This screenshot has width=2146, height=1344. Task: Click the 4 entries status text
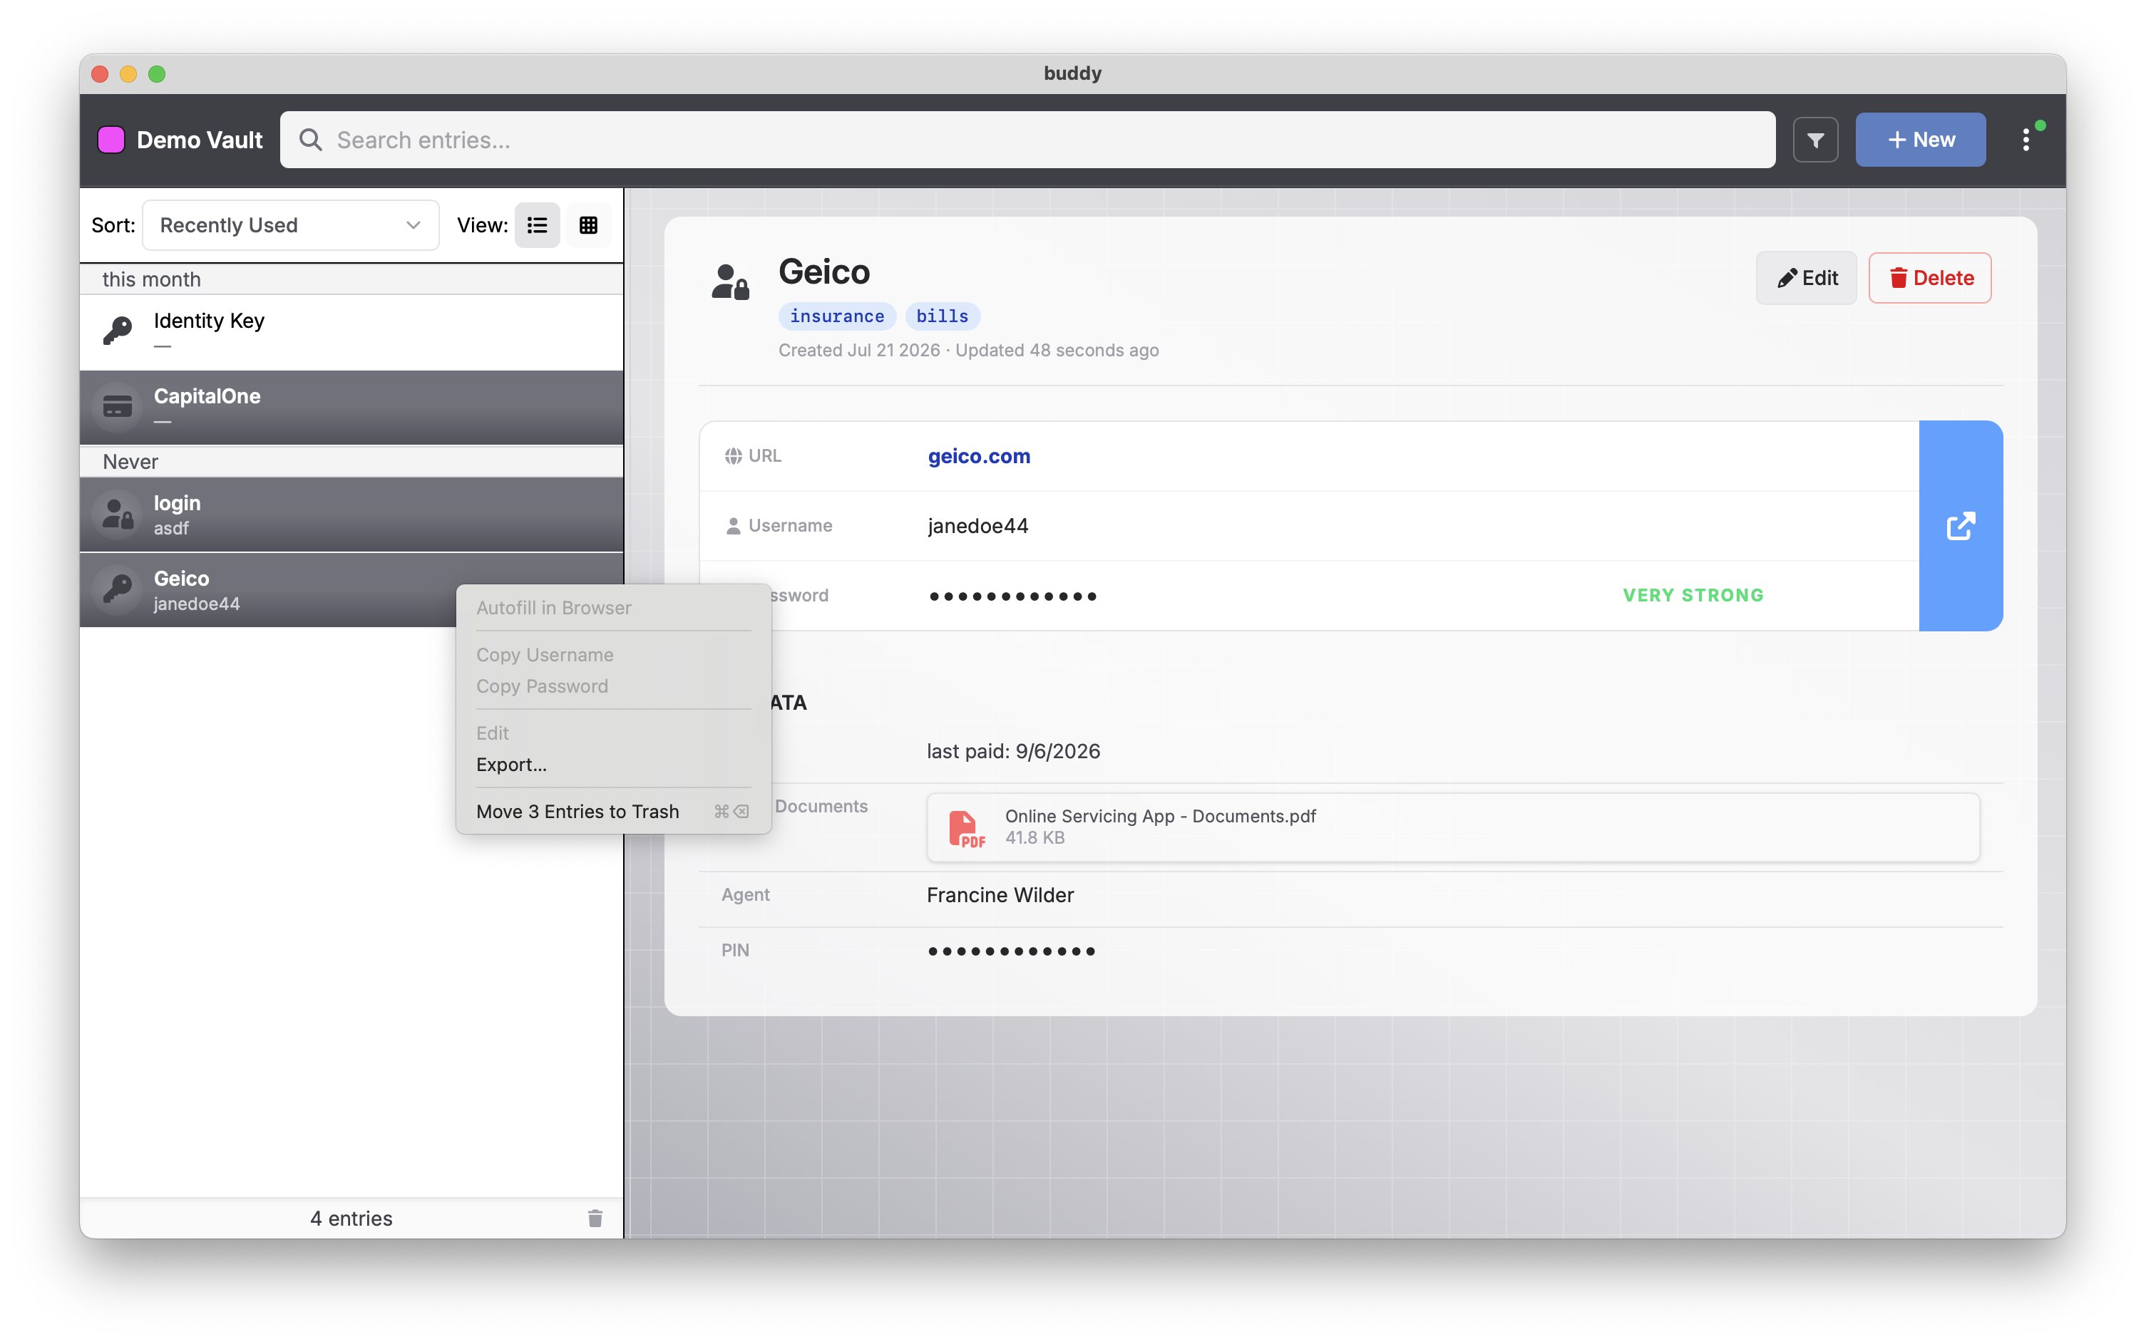(350, 1219)
